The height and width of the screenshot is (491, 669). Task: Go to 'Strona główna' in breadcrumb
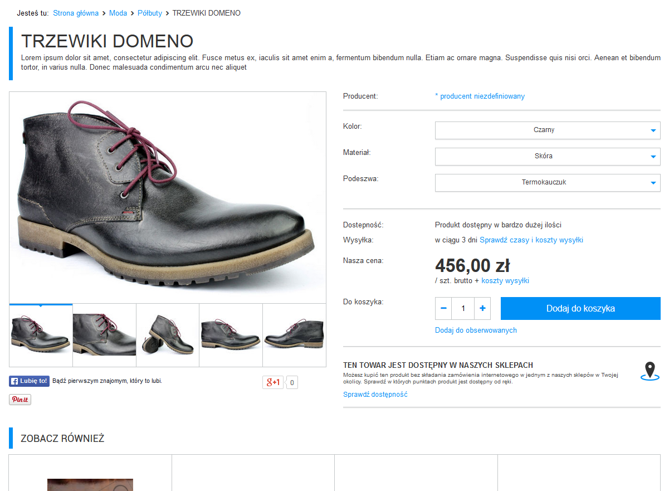76,13
